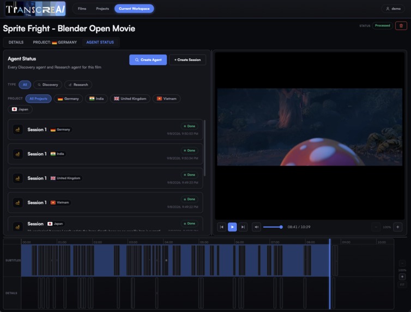Viewport: 411px width, 312px height.
Task: Skip to previous with the player button
Action: pyautogui.click(x=221, y=227)
